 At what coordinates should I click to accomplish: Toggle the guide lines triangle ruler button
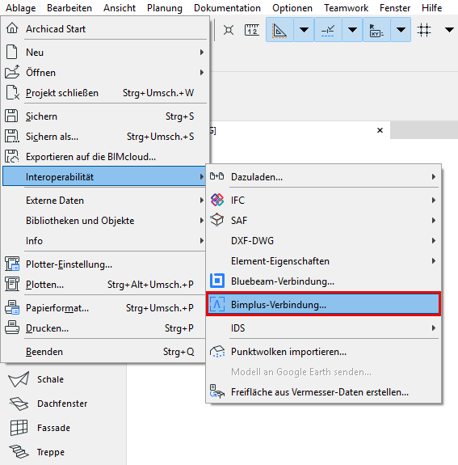pos(279,30)
